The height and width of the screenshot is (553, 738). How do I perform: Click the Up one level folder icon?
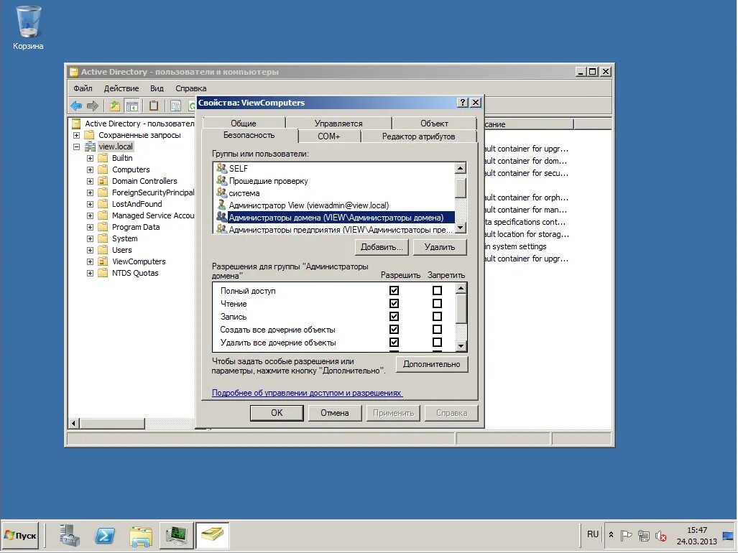pyautogui.click(x=114, y=106)
